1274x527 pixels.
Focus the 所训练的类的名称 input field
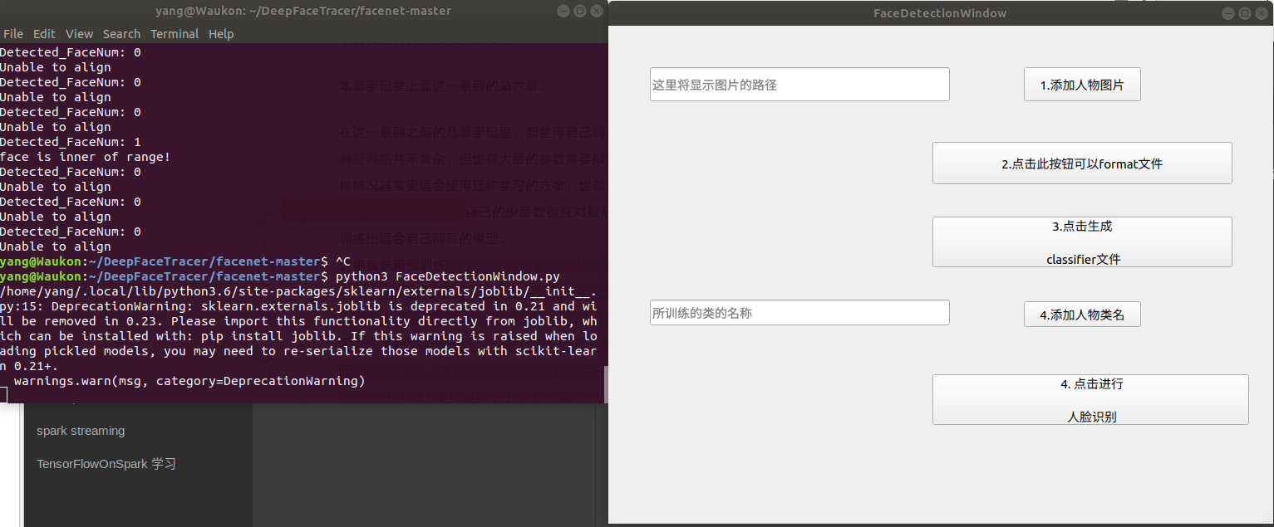799,313
